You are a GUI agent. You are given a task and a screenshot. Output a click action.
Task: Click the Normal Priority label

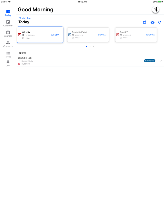pyautogui.click(x=27, y=61)
